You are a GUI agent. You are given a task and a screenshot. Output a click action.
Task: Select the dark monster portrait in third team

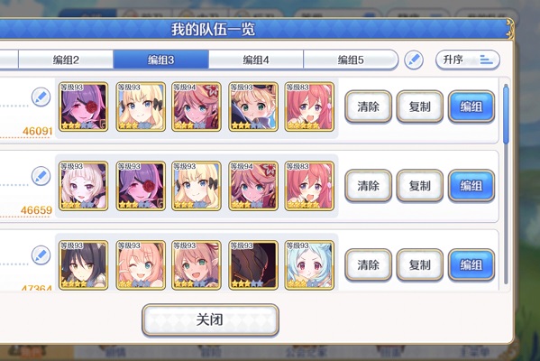click(253, 264)
